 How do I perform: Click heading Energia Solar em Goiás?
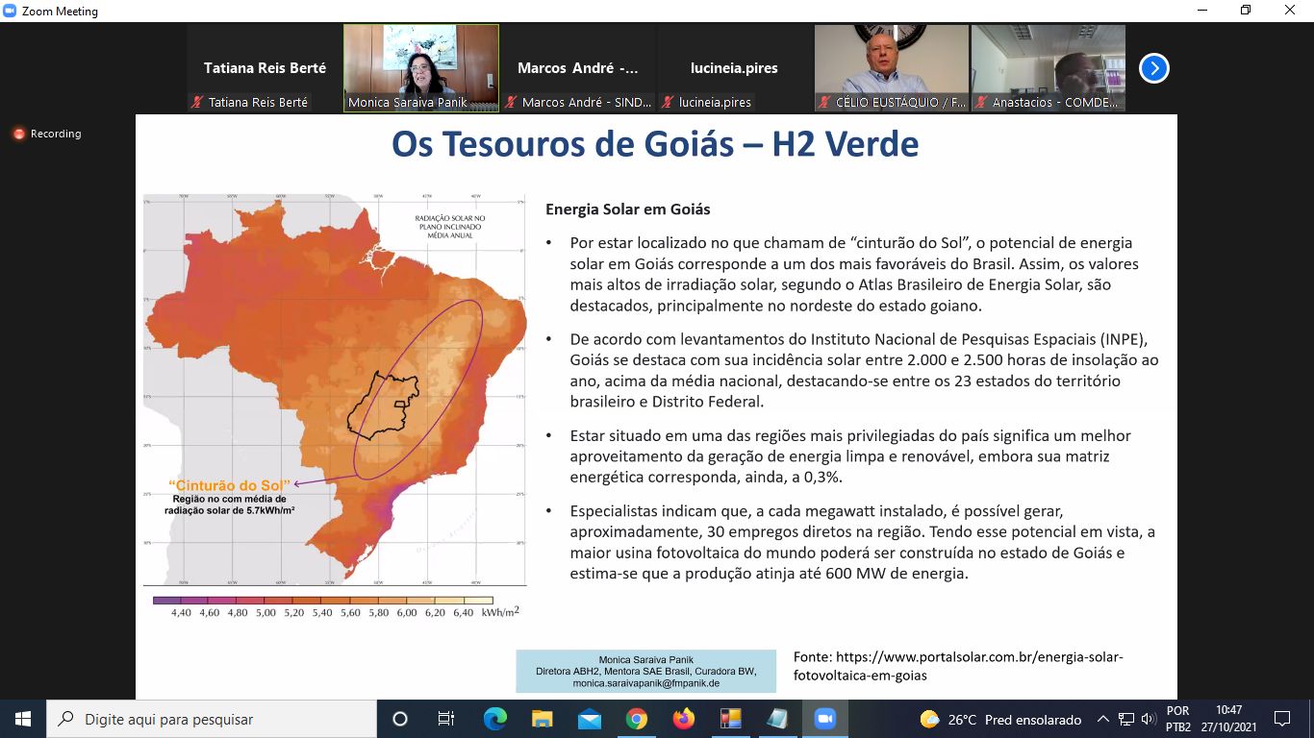pyautogui.click(x=628, y=209)
